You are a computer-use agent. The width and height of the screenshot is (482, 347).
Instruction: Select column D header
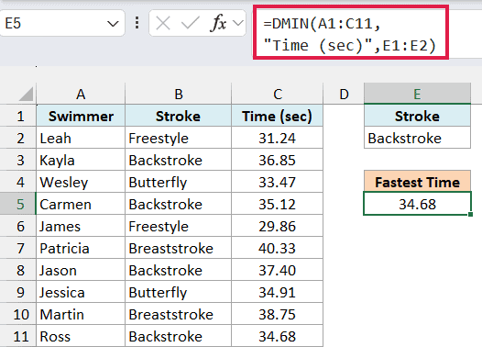coord(344,94)
